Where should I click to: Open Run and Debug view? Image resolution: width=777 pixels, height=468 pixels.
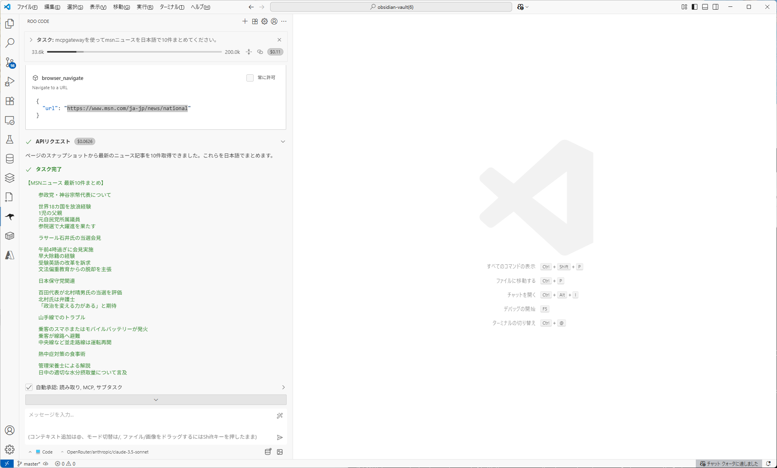coord(10,82)
